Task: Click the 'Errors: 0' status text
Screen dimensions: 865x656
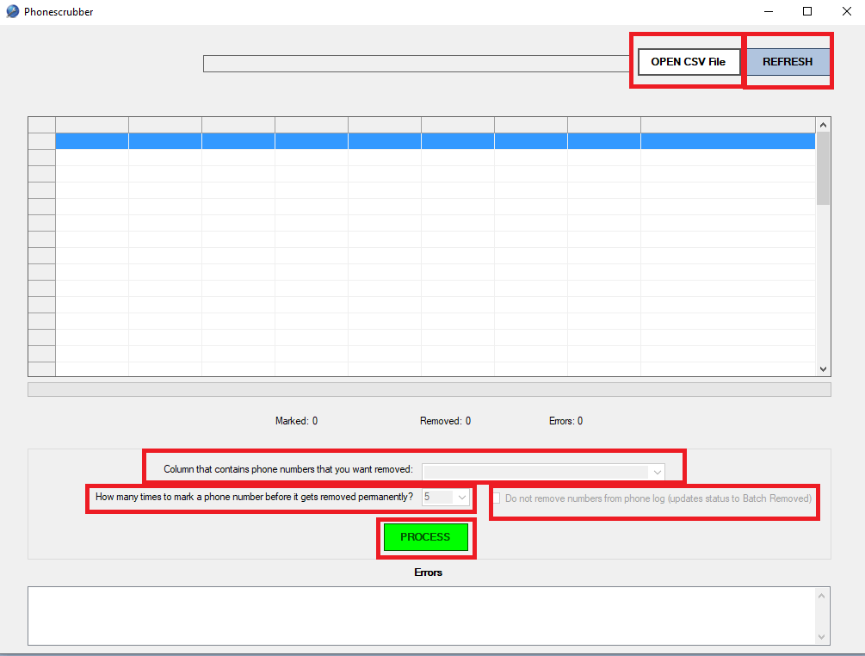Action: tap(565, 421)
